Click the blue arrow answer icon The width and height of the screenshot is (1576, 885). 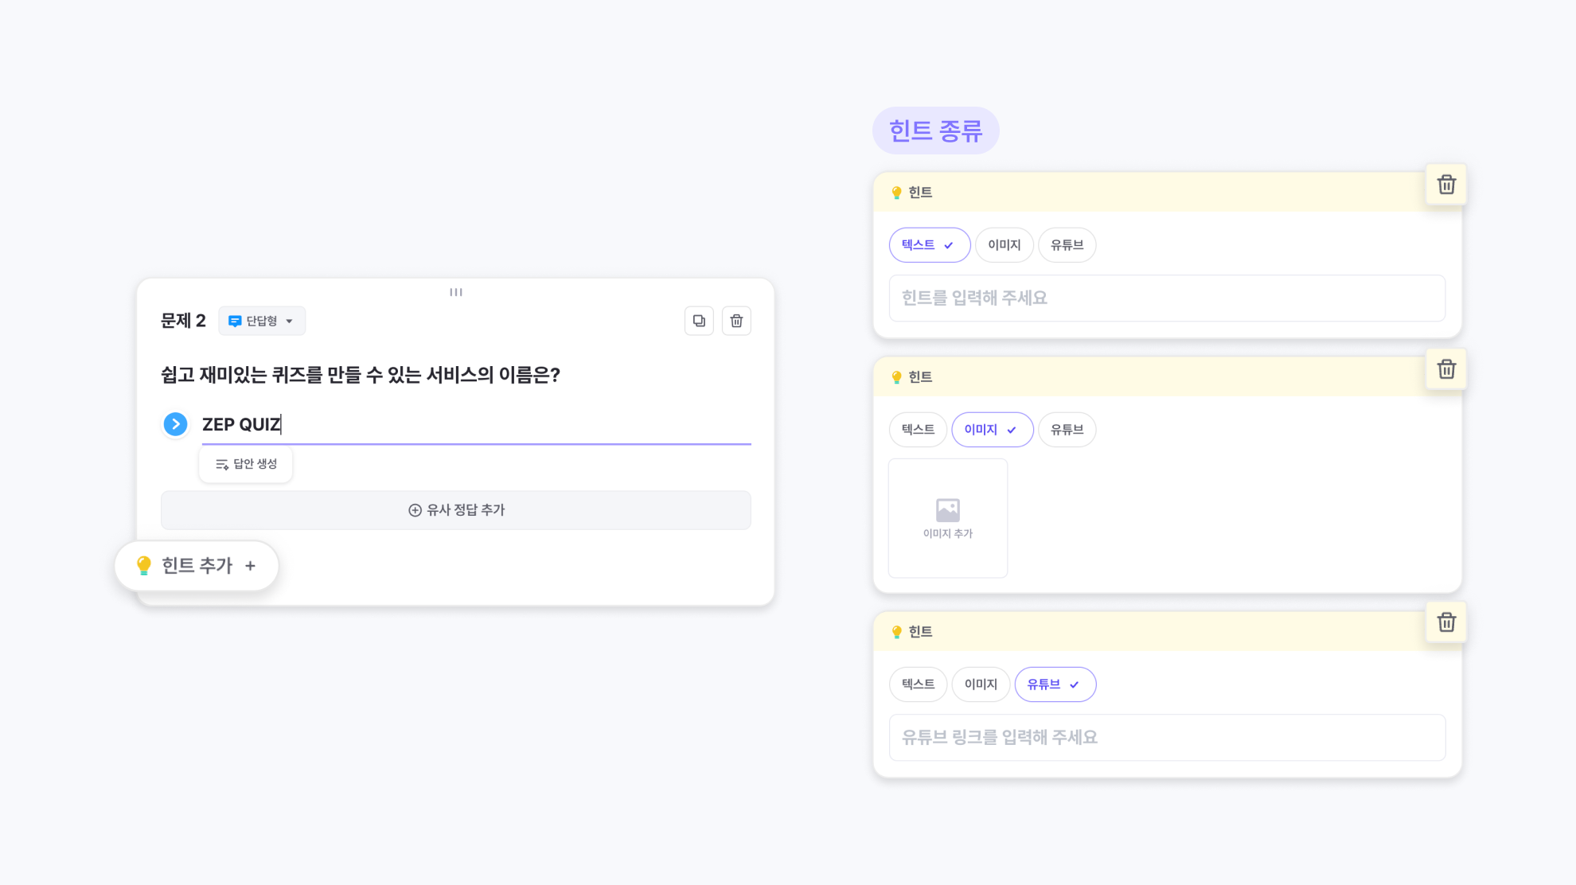(x=175, y=424)
